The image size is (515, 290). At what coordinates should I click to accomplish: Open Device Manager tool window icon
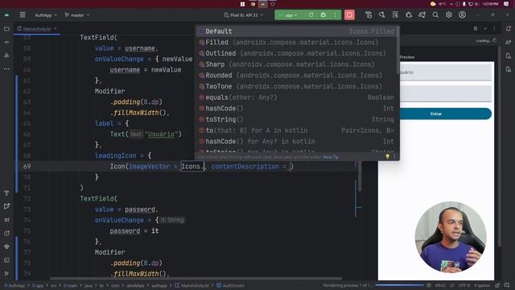[x=509, y=56]
